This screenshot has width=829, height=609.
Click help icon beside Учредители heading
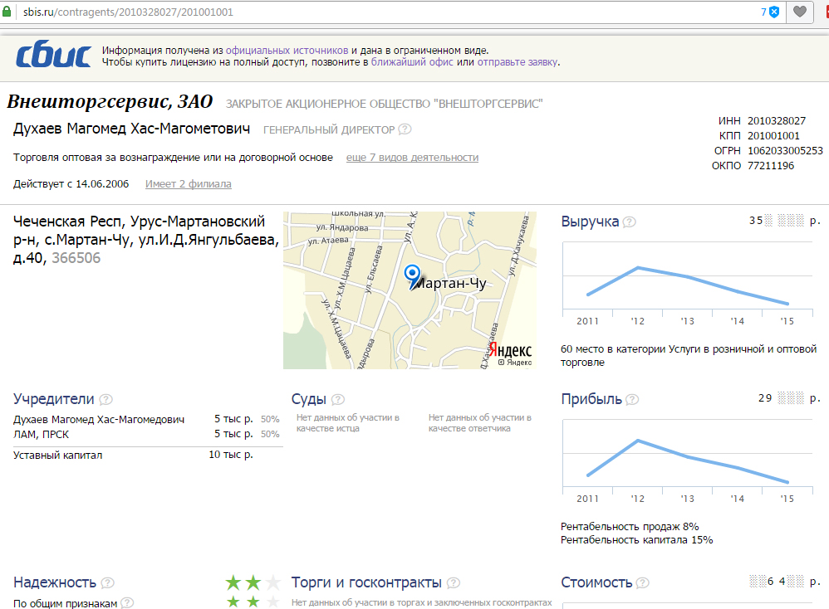(x=105, y=400)
